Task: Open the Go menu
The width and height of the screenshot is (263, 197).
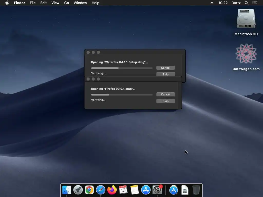Action: click(67, 3)
